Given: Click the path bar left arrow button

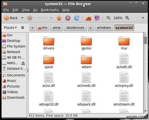Looking at the screenshot, I should (x=32, y=28).
